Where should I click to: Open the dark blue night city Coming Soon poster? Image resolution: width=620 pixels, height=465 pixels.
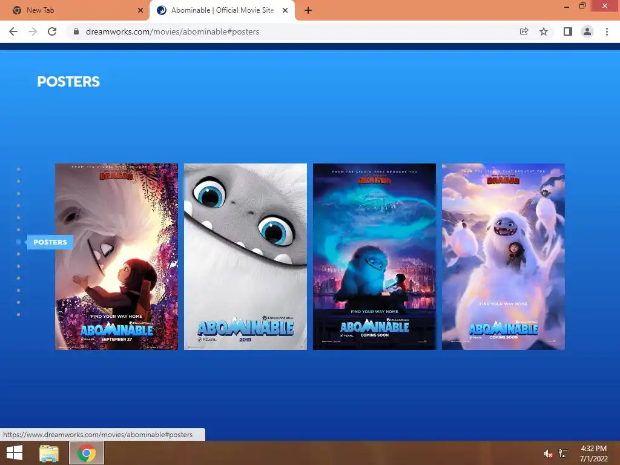tap(374, 257)
